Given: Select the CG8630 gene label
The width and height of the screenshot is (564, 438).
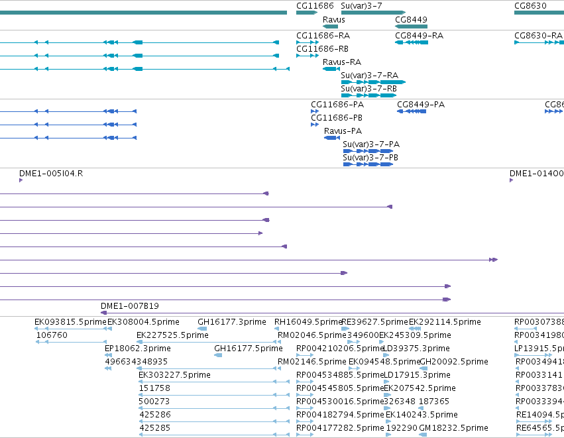Looking at the screenshot, I should pos(530,6).
